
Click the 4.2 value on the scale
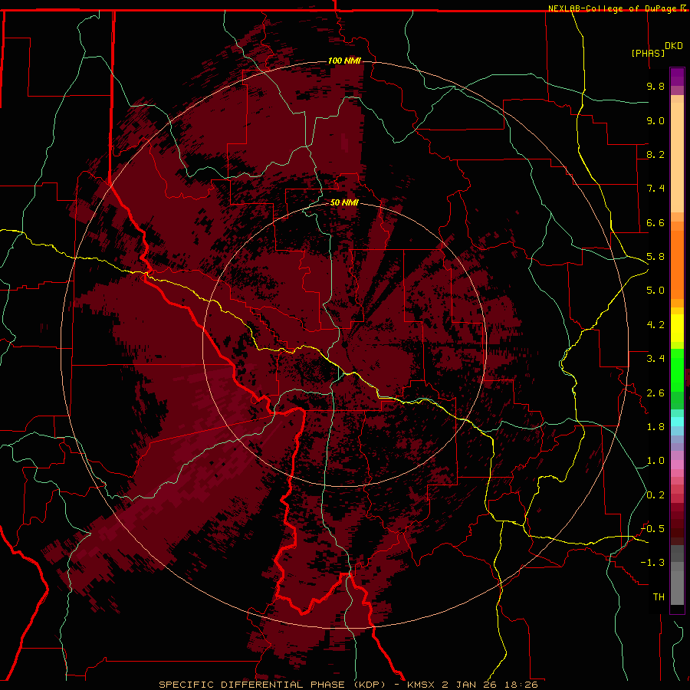click(x=655, y=325)
